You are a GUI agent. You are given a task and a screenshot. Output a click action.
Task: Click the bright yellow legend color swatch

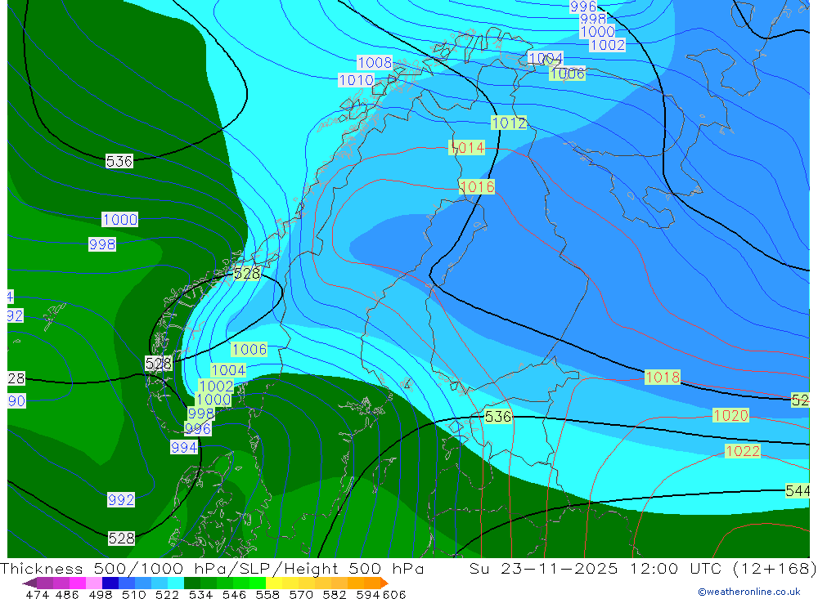[x=274, y=583]
